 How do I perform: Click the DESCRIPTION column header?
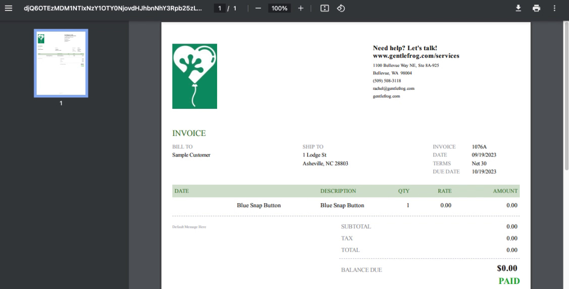pos(338,191)
